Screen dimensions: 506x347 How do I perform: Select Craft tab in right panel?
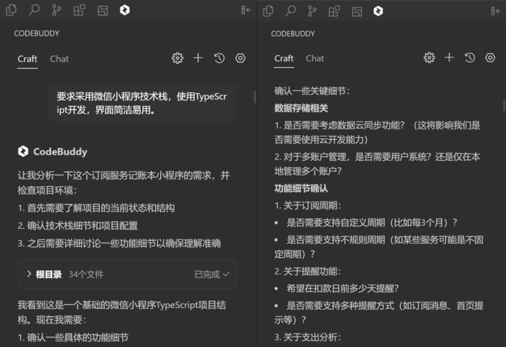click(284, 58)
